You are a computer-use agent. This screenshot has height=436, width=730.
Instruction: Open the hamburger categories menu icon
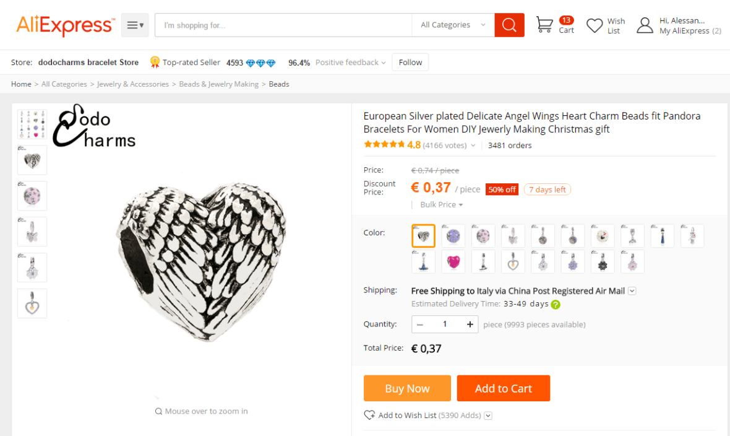[x=135, y=25]
